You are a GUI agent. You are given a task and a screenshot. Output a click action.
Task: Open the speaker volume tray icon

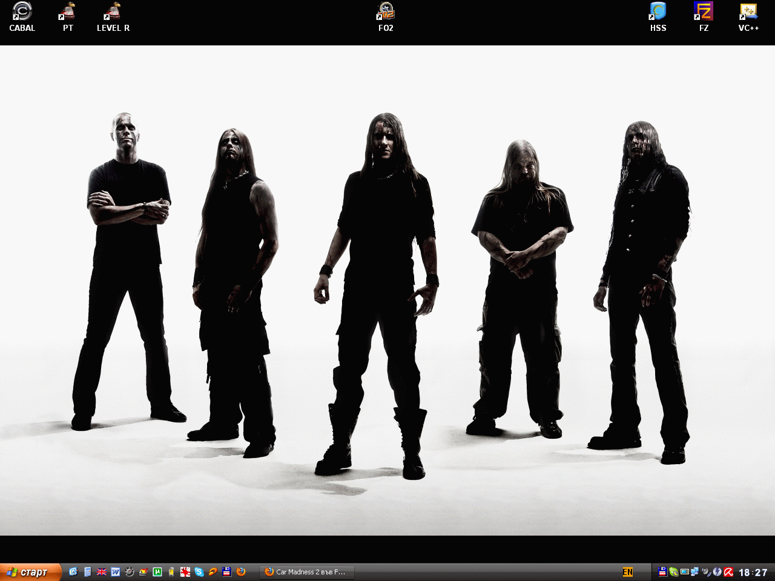click(x=706, y=572)
